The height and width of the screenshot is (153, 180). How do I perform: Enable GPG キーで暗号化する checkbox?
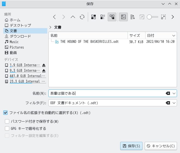tap(7, 128)
